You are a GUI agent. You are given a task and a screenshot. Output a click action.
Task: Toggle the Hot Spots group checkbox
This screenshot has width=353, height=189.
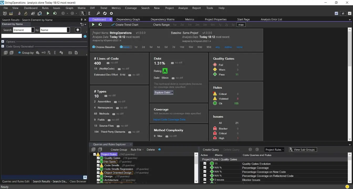pyautogui.click(x=98, y=162)
